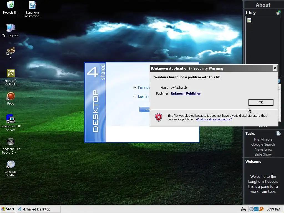Close the Security Warning dialog

point(275,68)
